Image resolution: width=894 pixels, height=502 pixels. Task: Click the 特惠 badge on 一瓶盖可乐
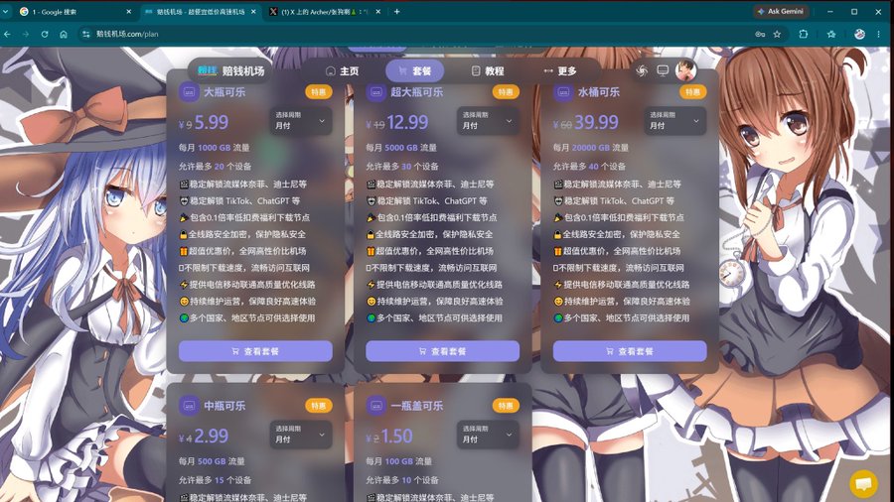506,405
